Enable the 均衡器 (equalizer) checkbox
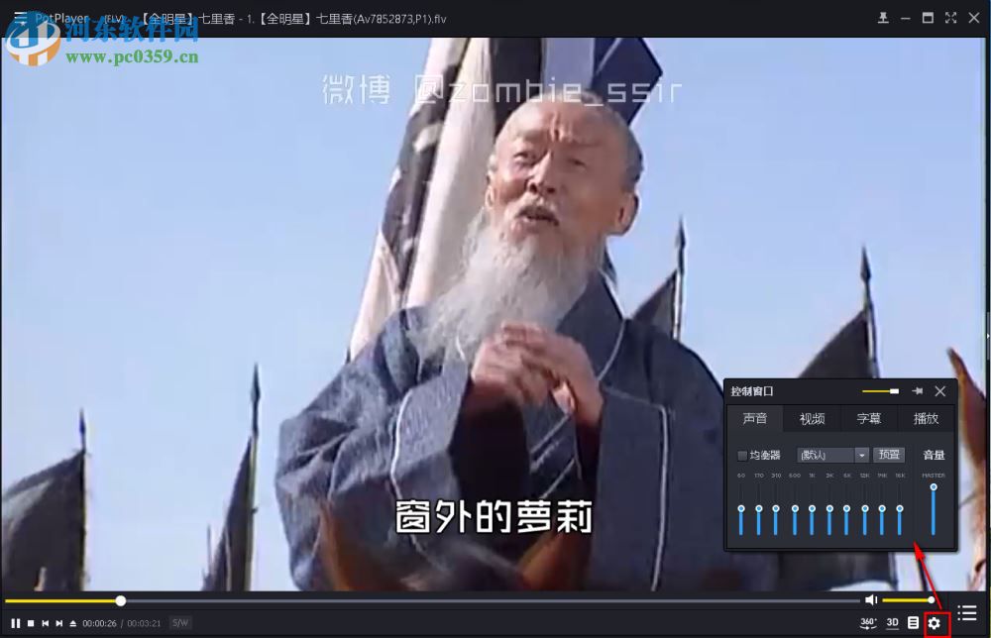Viewport: 991px width, 638px height. pos(741,455)
